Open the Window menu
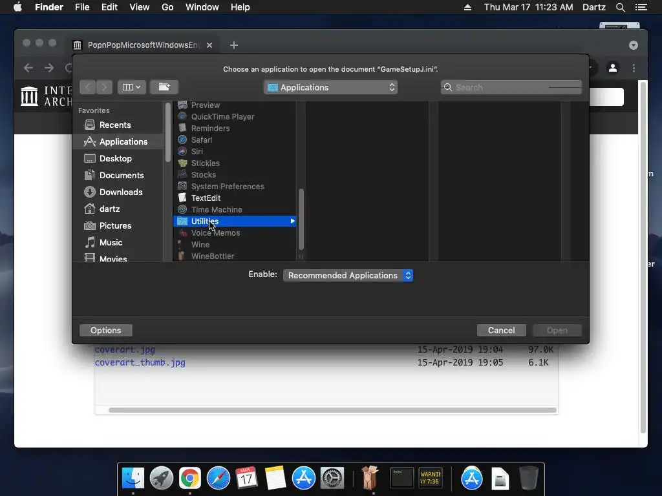Viewport: 662px width, 496px height. coord(202,7)
